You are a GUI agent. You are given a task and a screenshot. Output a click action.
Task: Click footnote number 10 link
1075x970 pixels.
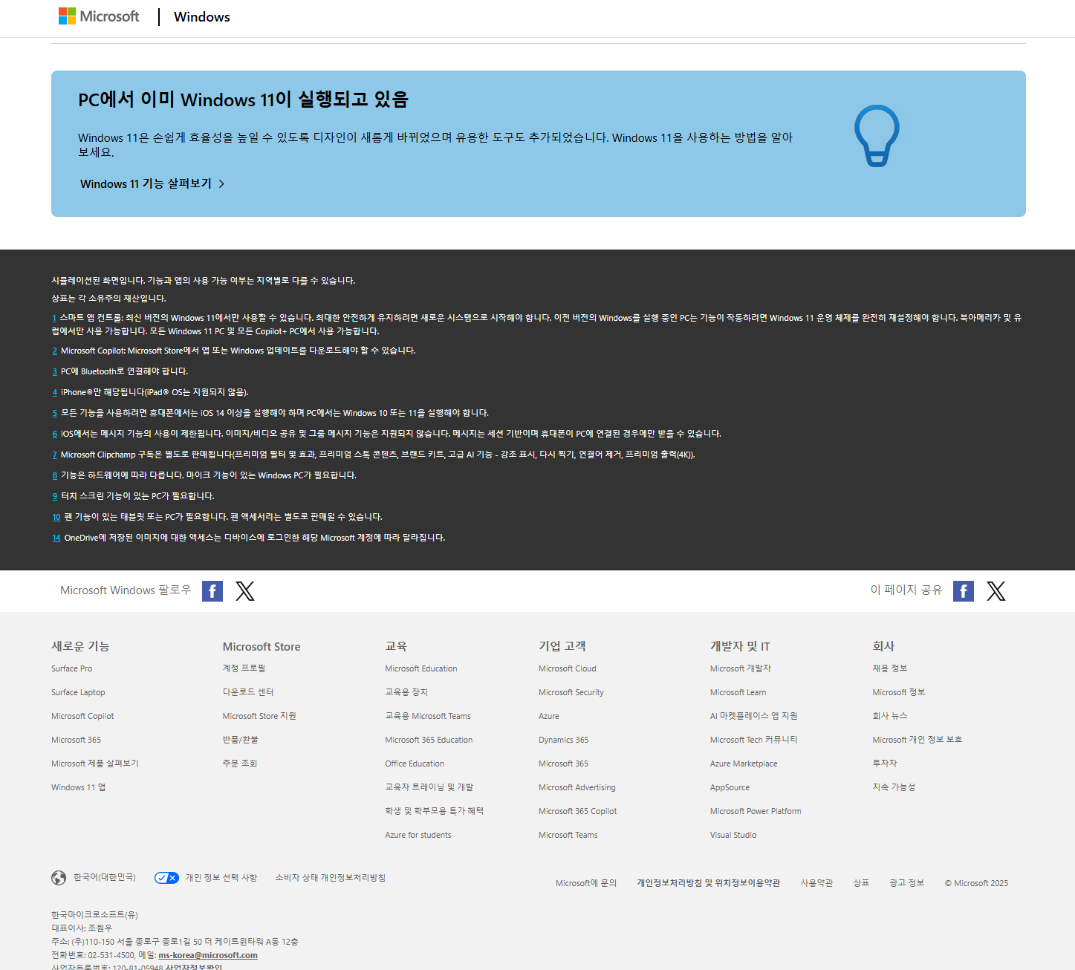pyautogui.click(x=56, y=517)
